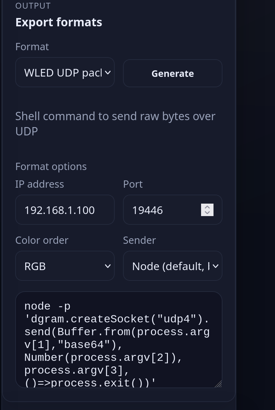Viewport: 275px width, 410px height.
Task: Increment the Port value with up arrow
Action: [x=207, y=207]
